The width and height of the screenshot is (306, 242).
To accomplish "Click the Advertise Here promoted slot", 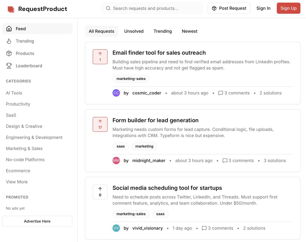I will pos(37,221).
